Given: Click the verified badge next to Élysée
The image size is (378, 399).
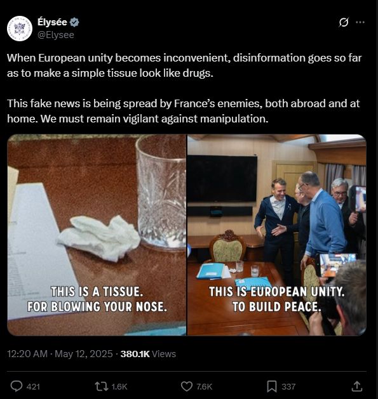Looking at the screenshot, I should coord(74,22).
